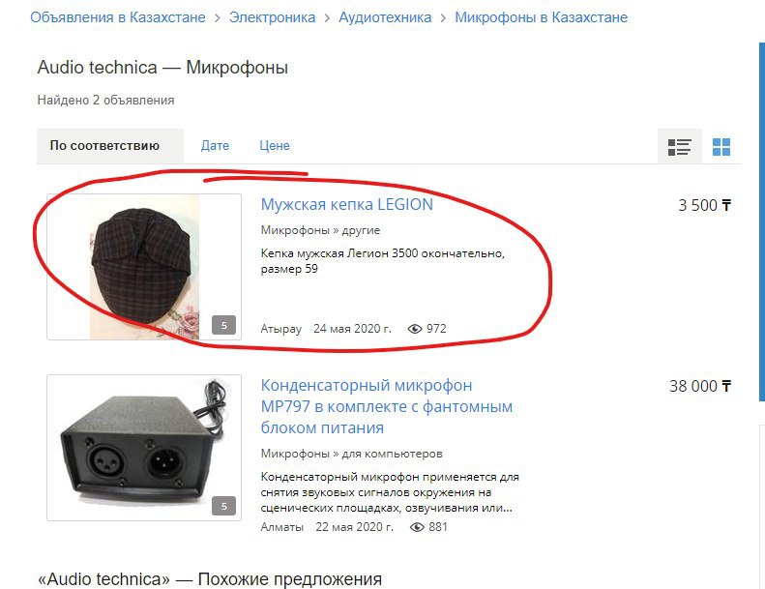Click breadcrumb chevron after Электроника
765x589 pixels.
[x=327, y=18]
